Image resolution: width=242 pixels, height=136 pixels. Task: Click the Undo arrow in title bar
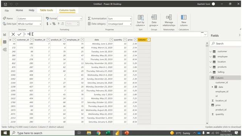coord(11,4)
